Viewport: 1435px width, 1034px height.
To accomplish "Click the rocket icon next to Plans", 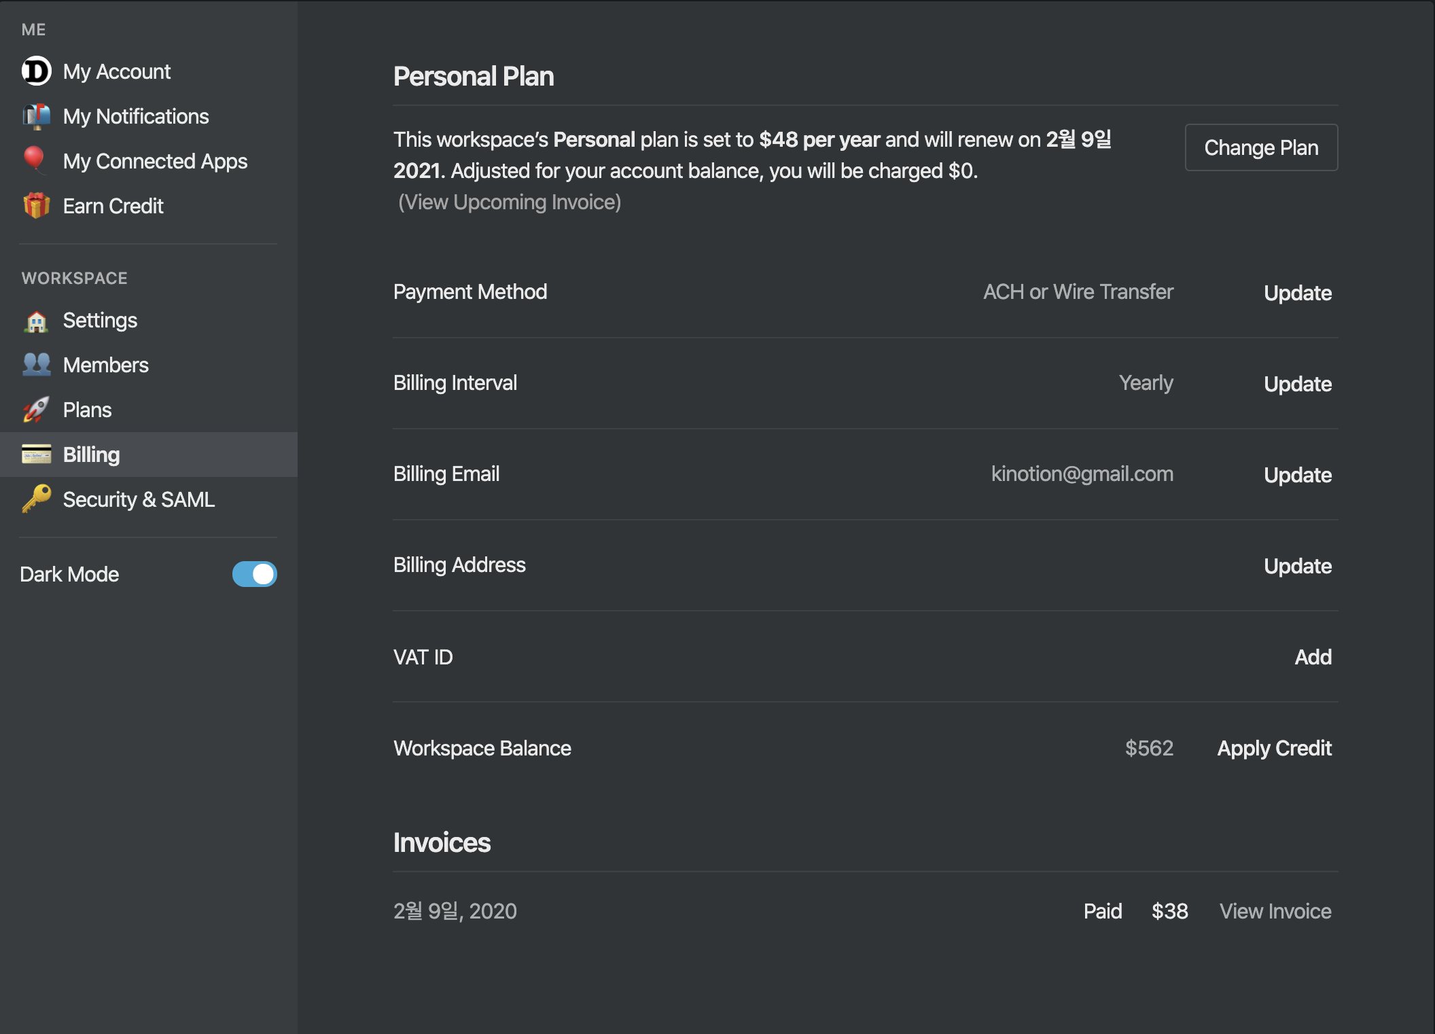I will [36, 410].
